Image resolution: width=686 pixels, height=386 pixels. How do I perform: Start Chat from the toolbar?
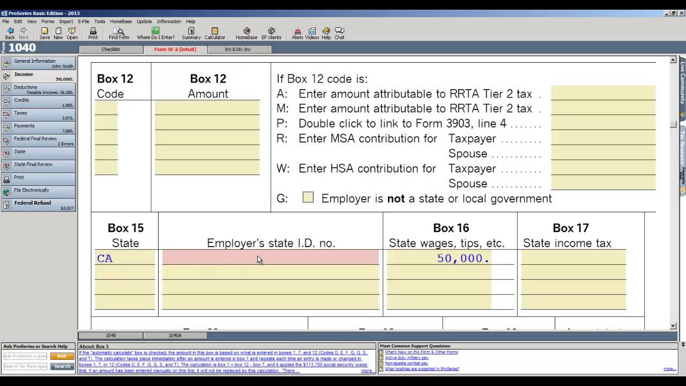coord(339,33)
